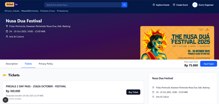Viewport: 219px width, 104px height.
Task: Click the location pin icon in the side card
Action: pyautogui.click(x=153, y=88)
